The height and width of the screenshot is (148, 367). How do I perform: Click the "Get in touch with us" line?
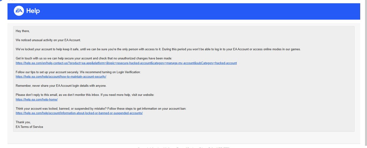[x=94, y=58]
